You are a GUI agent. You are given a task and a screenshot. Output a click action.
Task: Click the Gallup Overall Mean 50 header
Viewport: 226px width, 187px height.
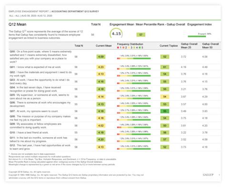[x=210, y=46]
